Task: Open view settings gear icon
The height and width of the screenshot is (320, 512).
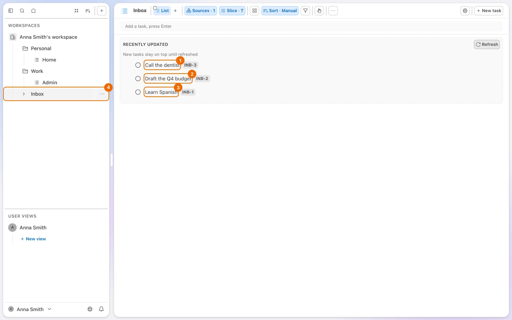Action: (x=465, y=11)
